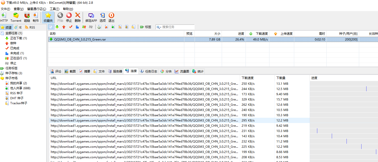Click the HTTP new download toolbar icon

4,17
